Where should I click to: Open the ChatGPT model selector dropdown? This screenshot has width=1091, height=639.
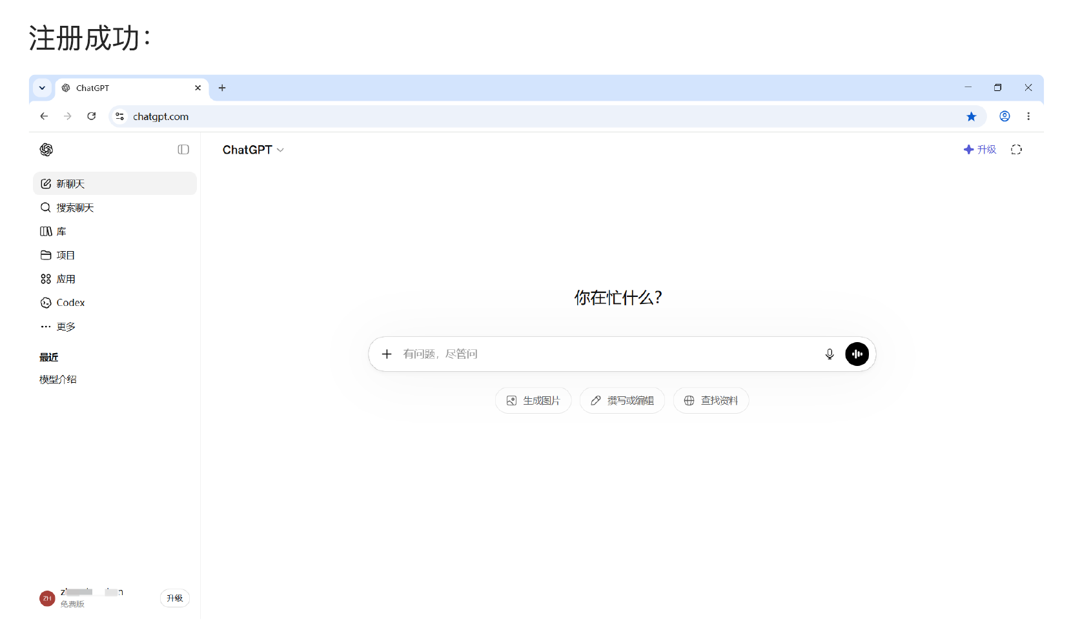click(253, 150)
